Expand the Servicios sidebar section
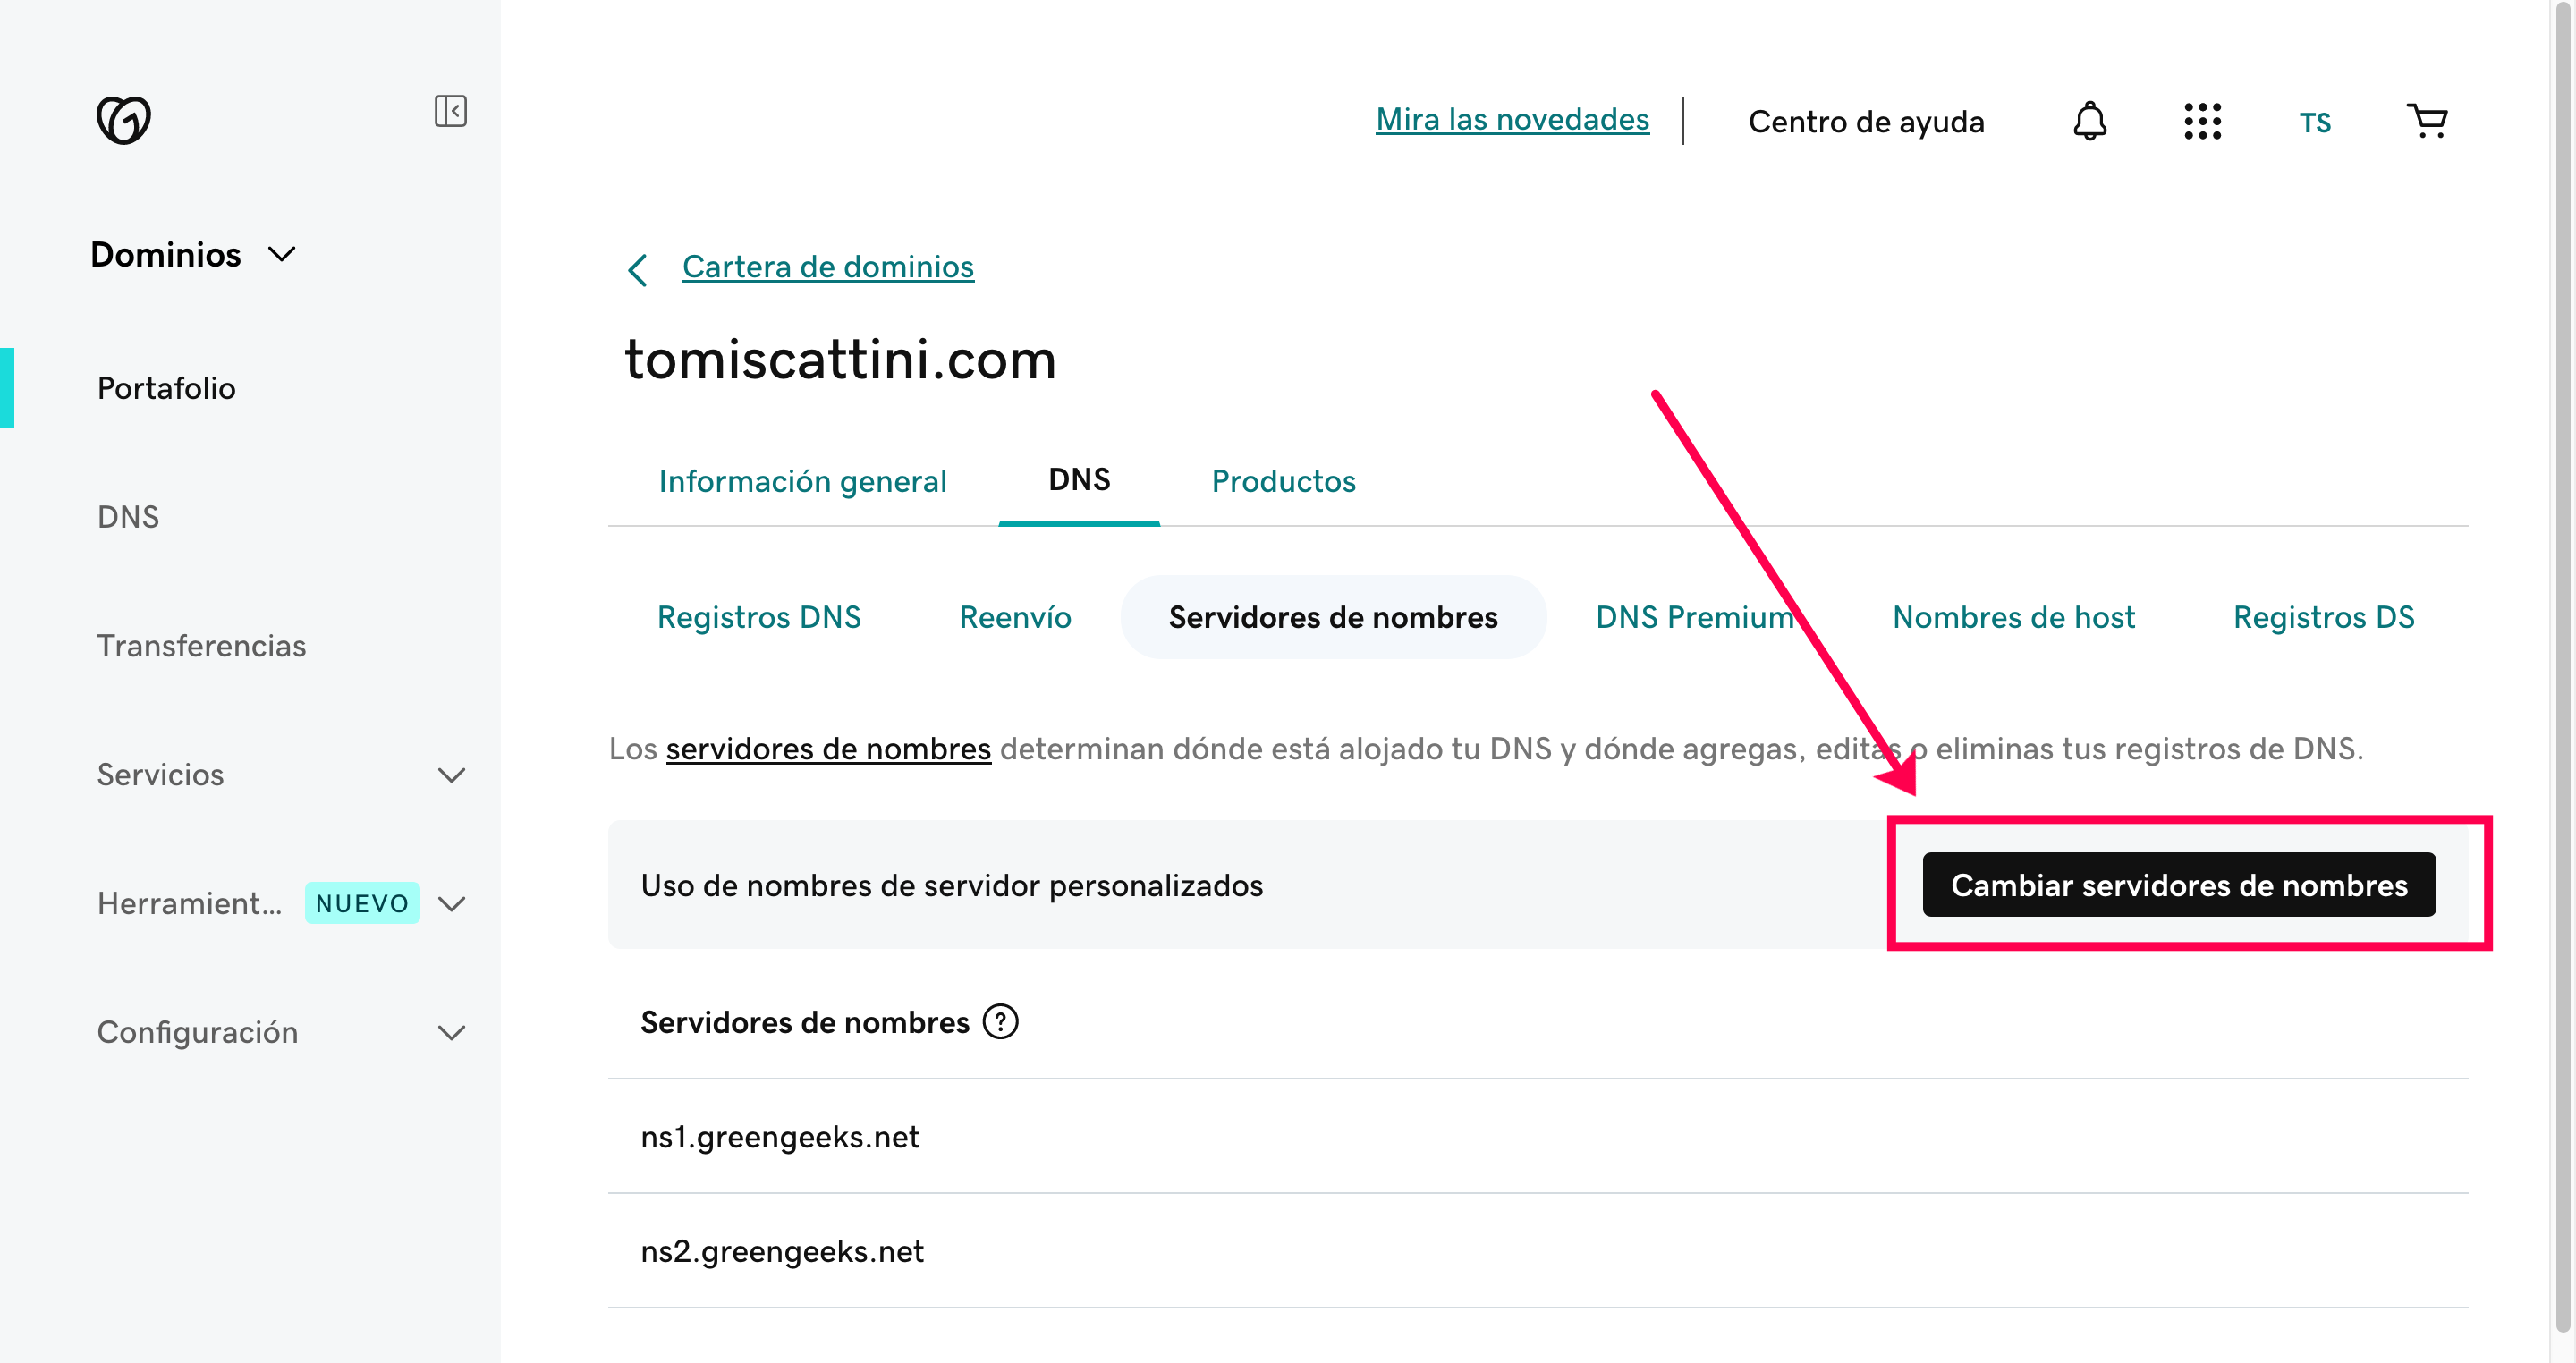The image size is (2576, 1363). pyautogui.click(x=452, y=775)
